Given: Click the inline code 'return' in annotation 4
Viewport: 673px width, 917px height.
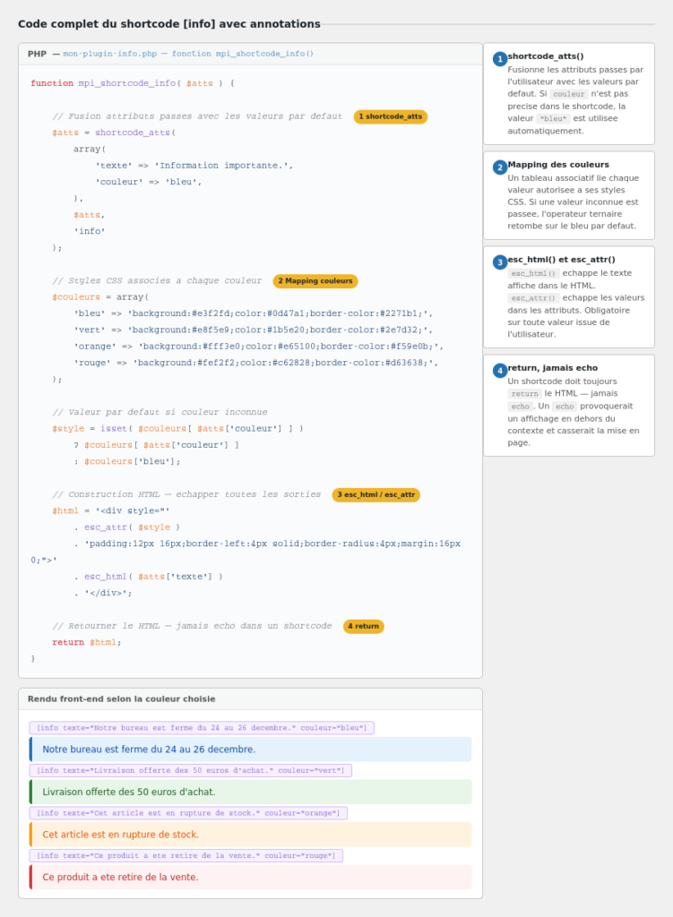Looking at the screenshot, I should pos(524,394).
